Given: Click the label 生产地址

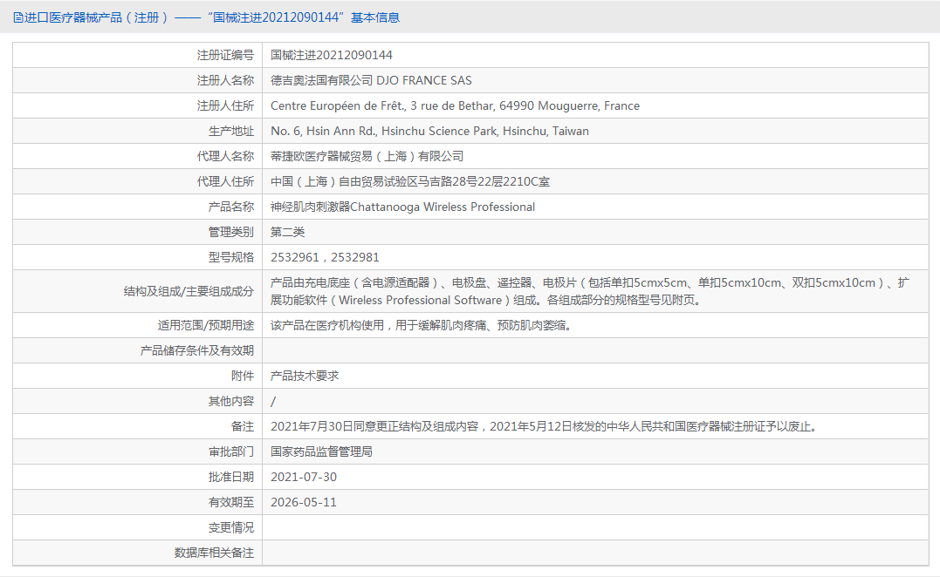Looking at the screenshot, I should click(x=231, y=131).
